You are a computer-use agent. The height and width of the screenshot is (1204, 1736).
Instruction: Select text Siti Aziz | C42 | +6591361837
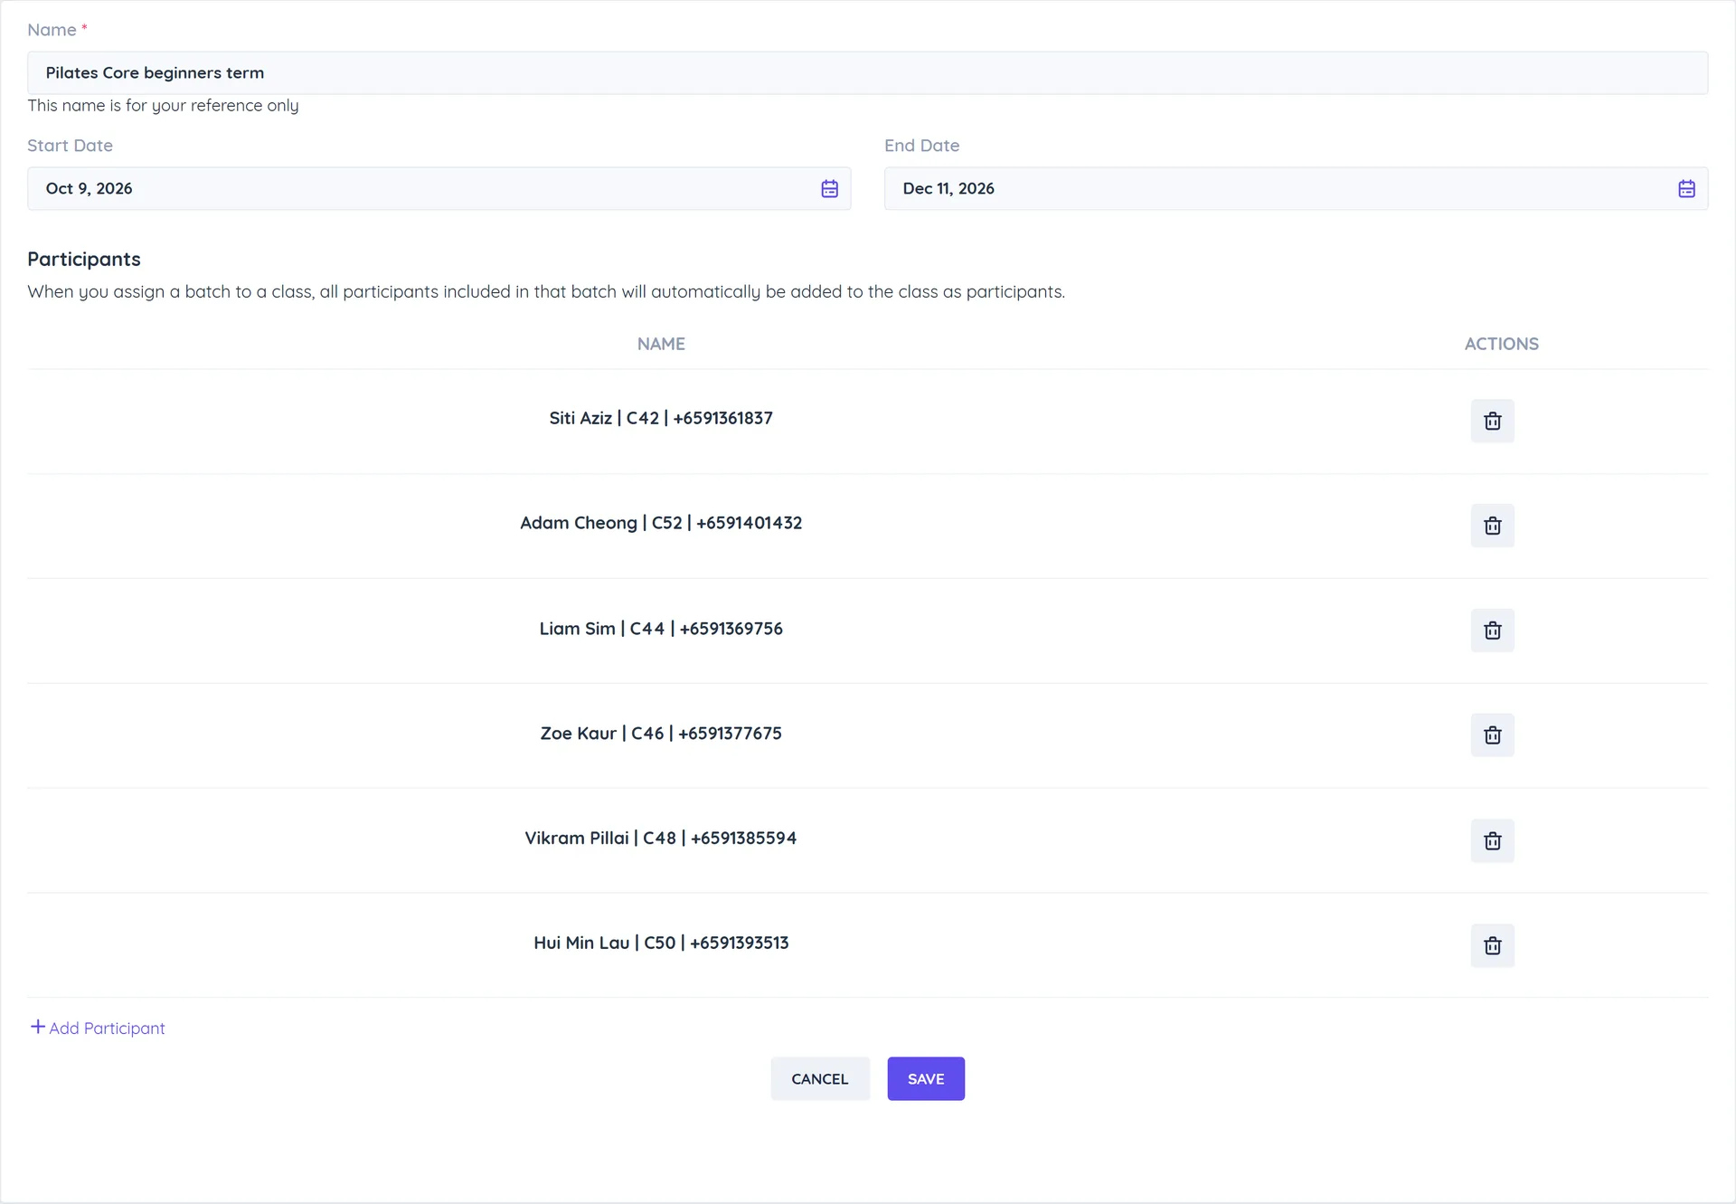point(661,418)
